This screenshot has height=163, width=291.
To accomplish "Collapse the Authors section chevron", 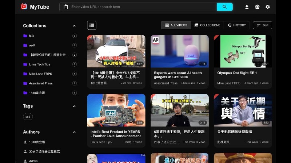I will tap(74, 132).
